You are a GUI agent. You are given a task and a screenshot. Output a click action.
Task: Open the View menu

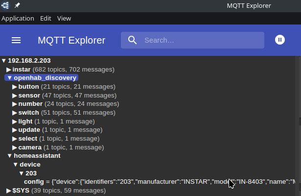[x=64, y=18]
